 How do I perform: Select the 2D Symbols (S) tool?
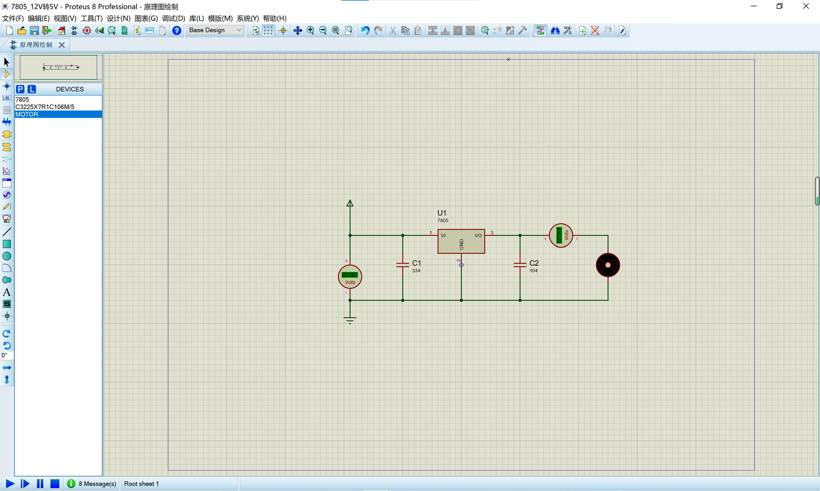click(x=7, y=304)
